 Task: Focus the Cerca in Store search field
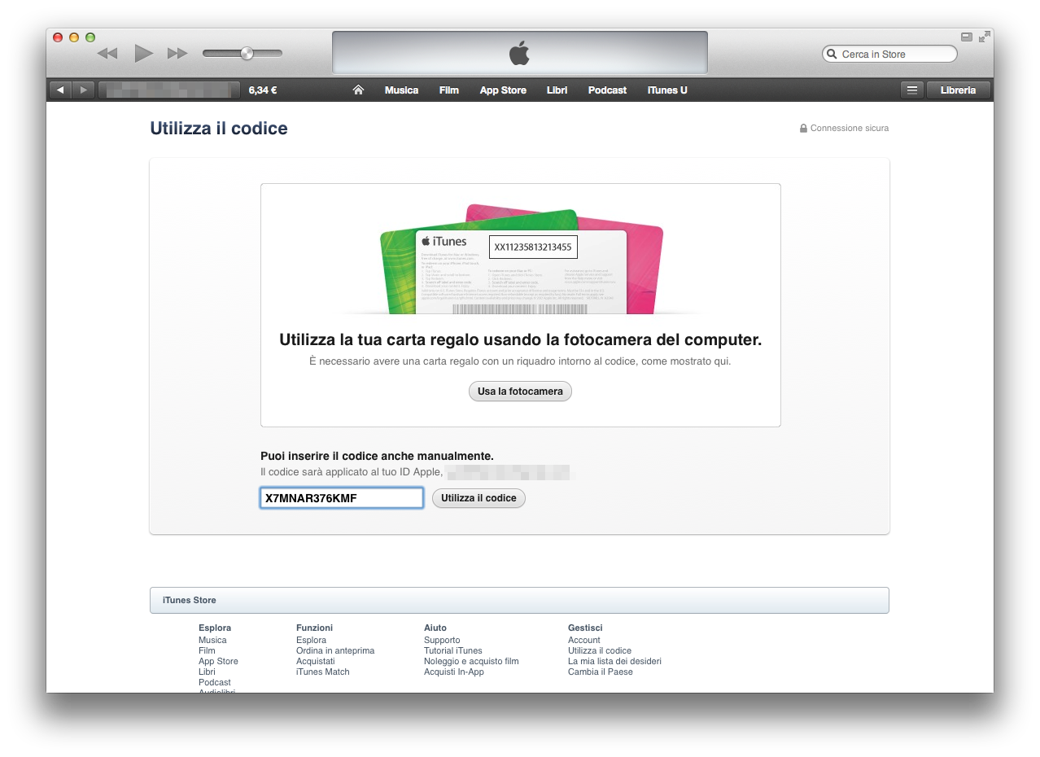coord(889,55)
